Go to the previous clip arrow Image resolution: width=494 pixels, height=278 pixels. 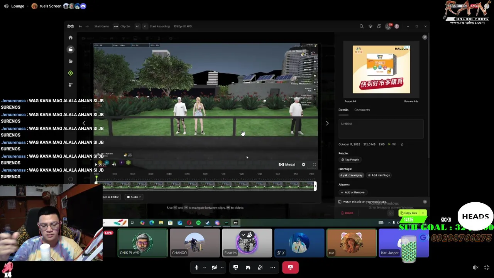(84, 123)
